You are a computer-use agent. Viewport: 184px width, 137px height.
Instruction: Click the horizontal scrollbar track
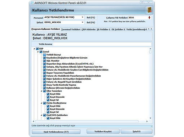[87, 121]
